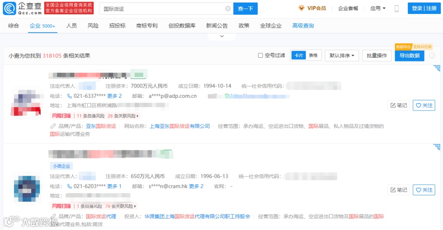Click 风险扫描 badge on first company card
Viewport: 443px width, 230px height.
61,116
